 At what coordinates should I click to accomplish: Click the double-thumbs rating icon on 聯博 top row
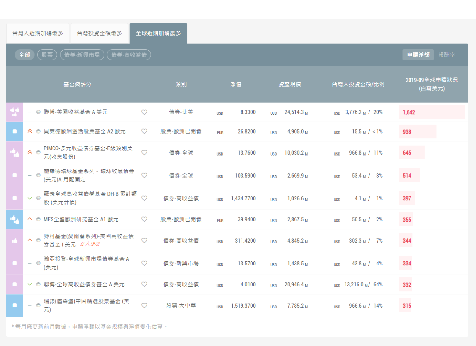pyautogui.click(x=15, y=112)
